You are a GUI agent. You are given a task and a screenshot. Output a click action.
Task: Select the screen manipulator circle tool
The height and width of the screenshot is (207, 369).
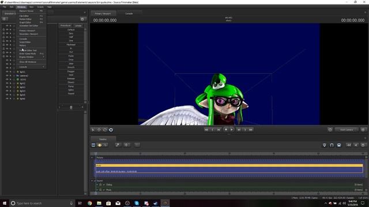[111, 130]
